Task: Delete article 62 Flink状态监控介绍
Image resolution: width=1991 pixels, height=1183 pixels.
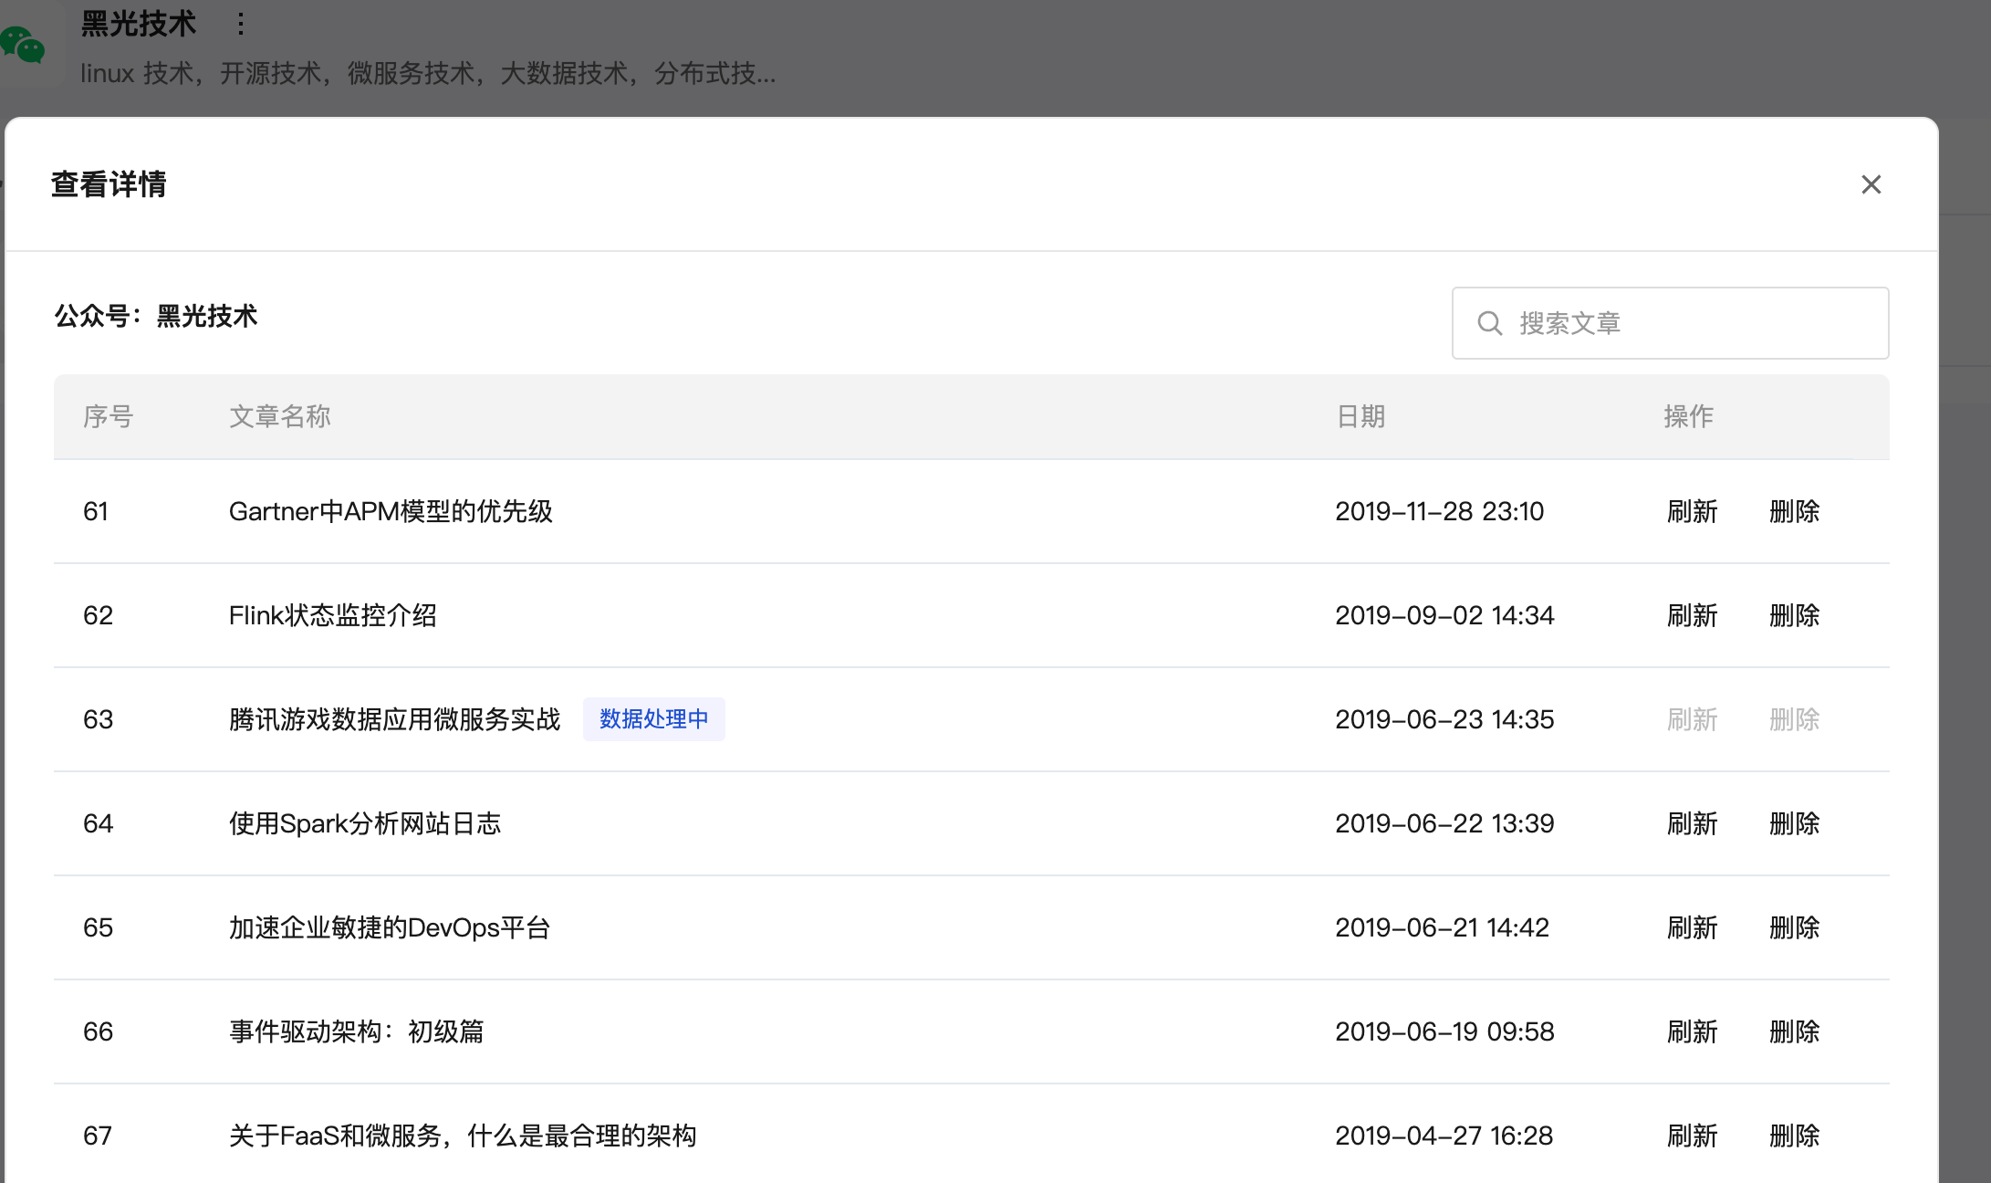Action: tap(1794, 615)
